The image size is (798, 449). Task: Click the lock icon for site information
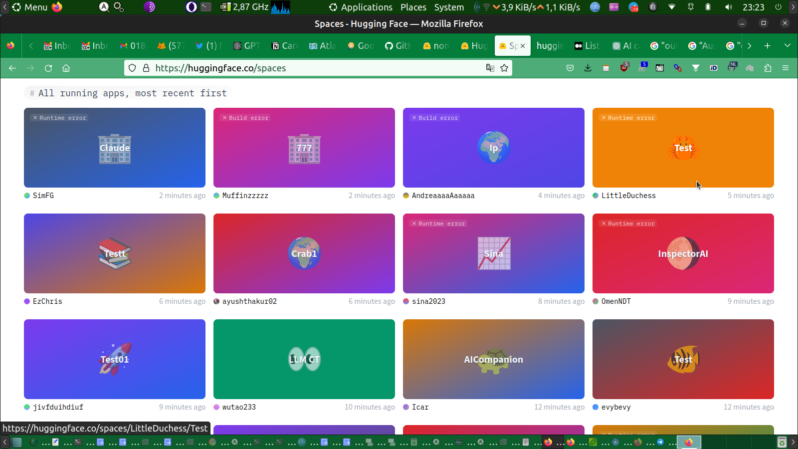tap(146, 68)
